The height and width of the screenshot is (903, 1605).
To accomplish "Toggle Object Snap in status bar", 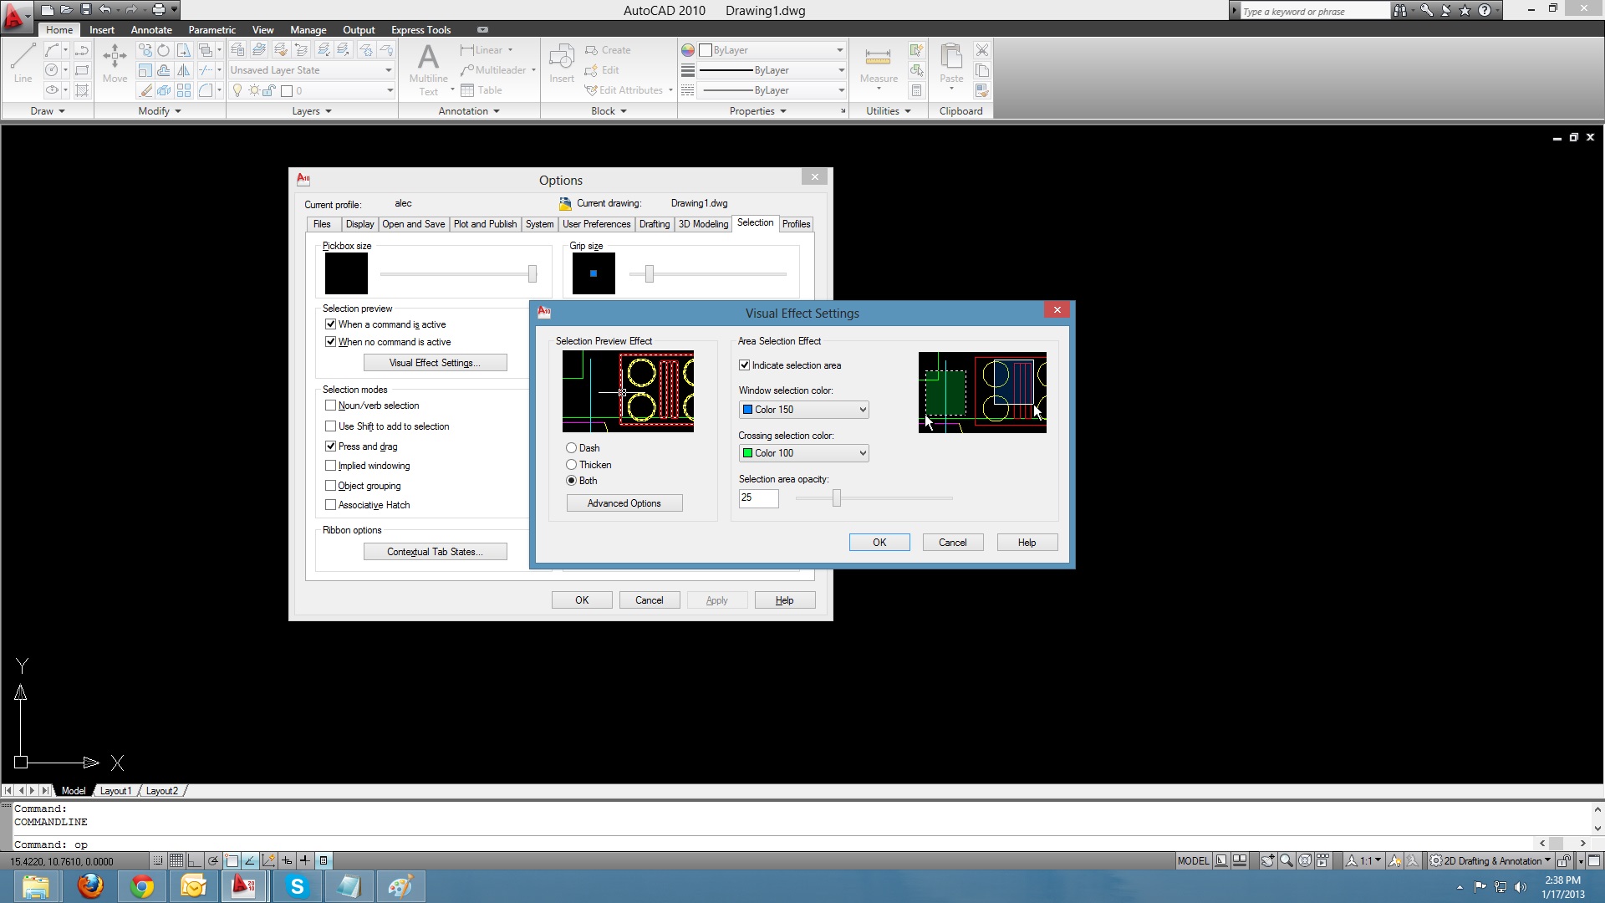I will pos(232,860).
